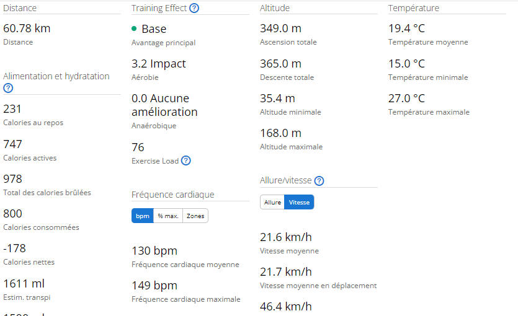Click the 3.2 Impact aerobic value
The image size is (518, 316).
(x=158, y=64)
